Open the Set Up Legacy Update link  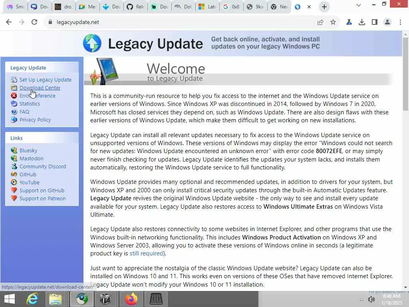(x=46, y=80)
